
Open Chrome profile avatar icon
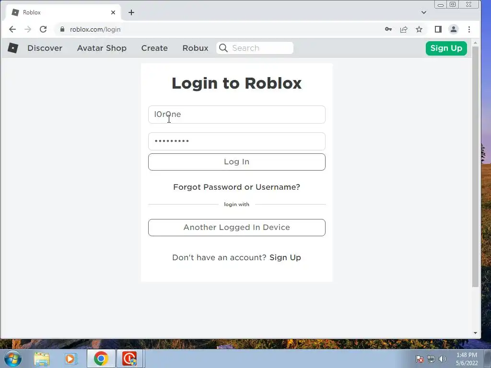454,29
